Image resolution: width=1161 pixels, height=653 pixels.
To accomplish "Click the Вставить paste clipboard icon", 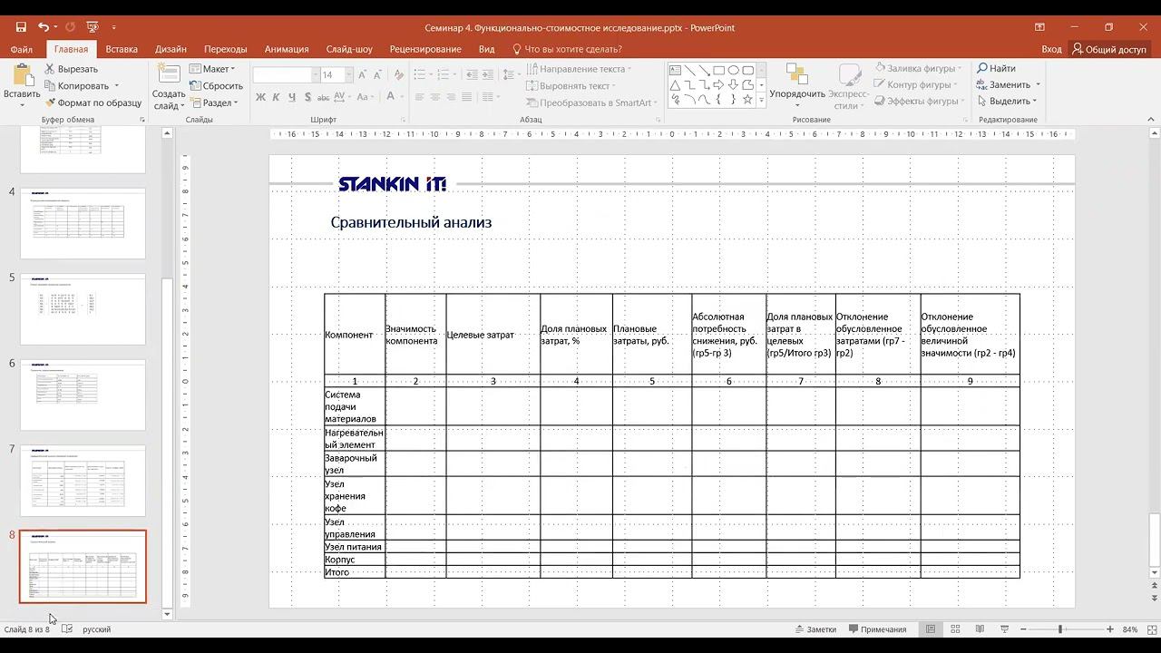I will 22,75.
